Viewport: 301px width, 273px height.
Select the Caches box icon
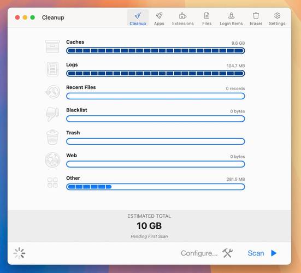pos(52,46)
